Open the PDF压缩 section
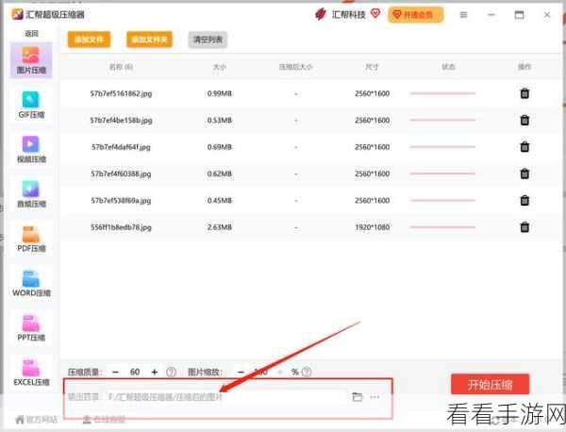Viewport: 566px width, 432px height. [31, 239]
